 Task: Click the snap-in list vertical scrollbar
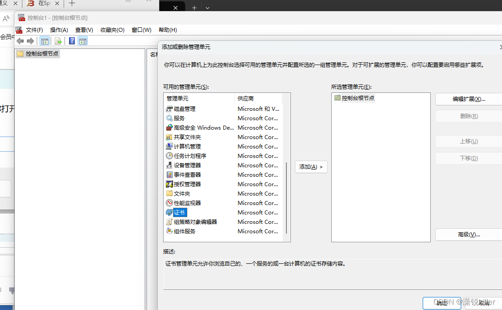tap(286, 198)
